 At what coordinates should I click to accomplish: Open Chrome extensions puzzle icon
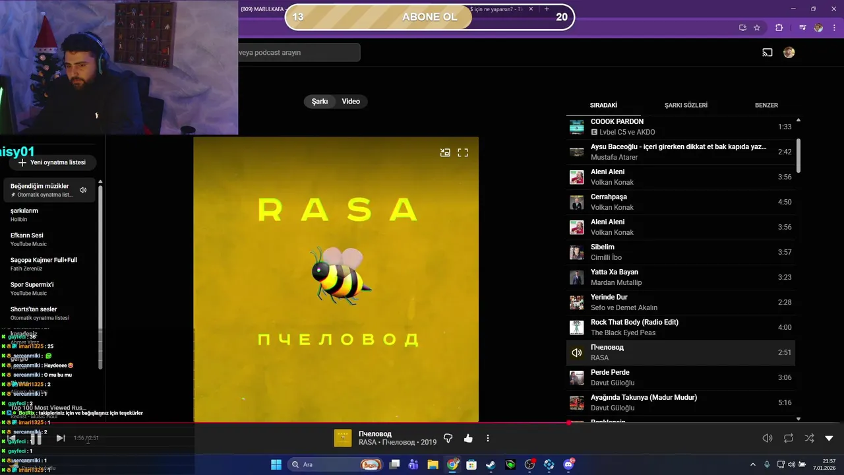click(x=779, y=28)
